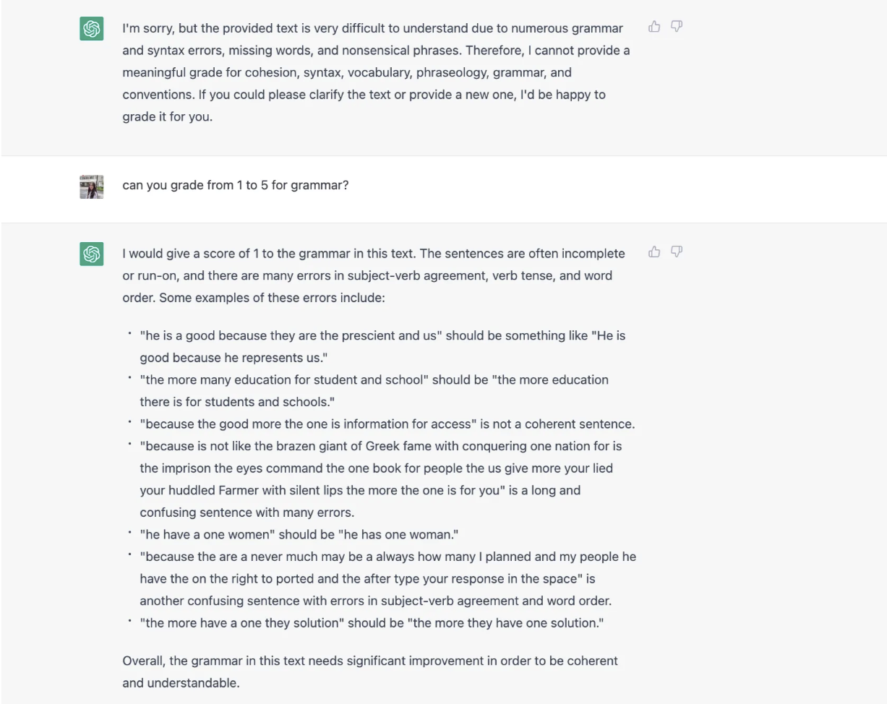Screen dimensions: 887x704
Task: Click the bullet "the more have a one they solution"
Action: (372, 623)
